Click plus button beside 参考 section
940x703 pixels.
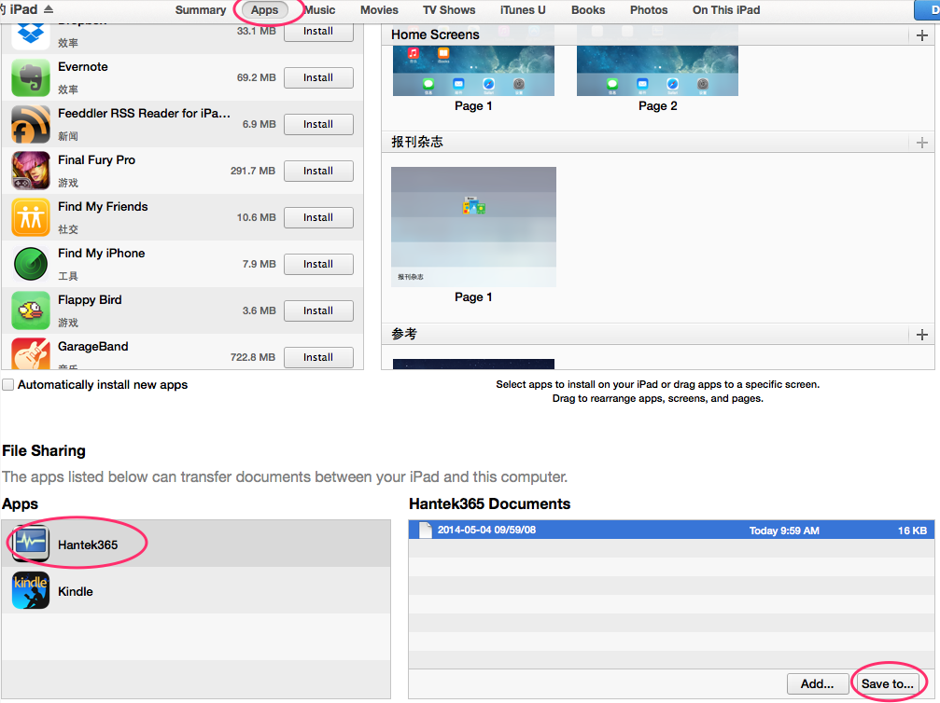[x=922, y=335]
